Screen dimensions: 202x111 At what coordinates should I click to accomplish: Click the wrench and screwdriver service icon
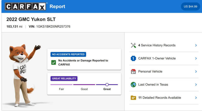tap(133, 45)
